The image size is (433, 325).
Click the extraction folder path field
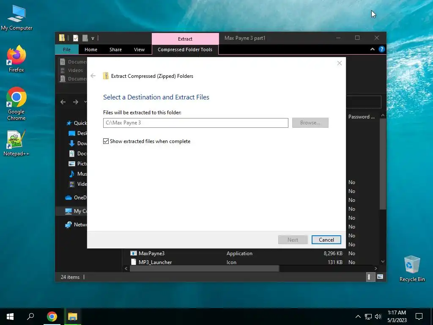pyautogui.click(x=195, y=123)
